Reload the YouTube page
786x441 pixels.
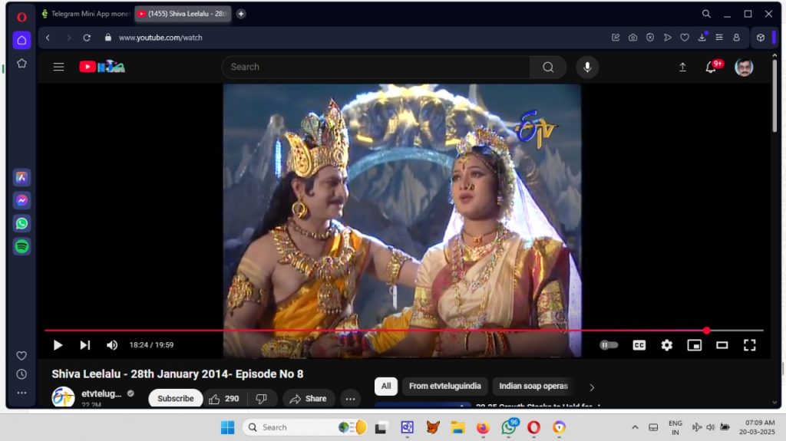(x=87, y=38)
